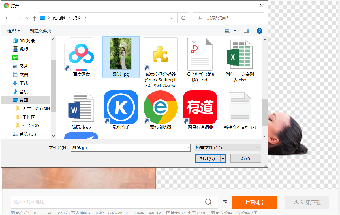
Task: Open 工作区 folder in tree
Action: pos(26,117)
